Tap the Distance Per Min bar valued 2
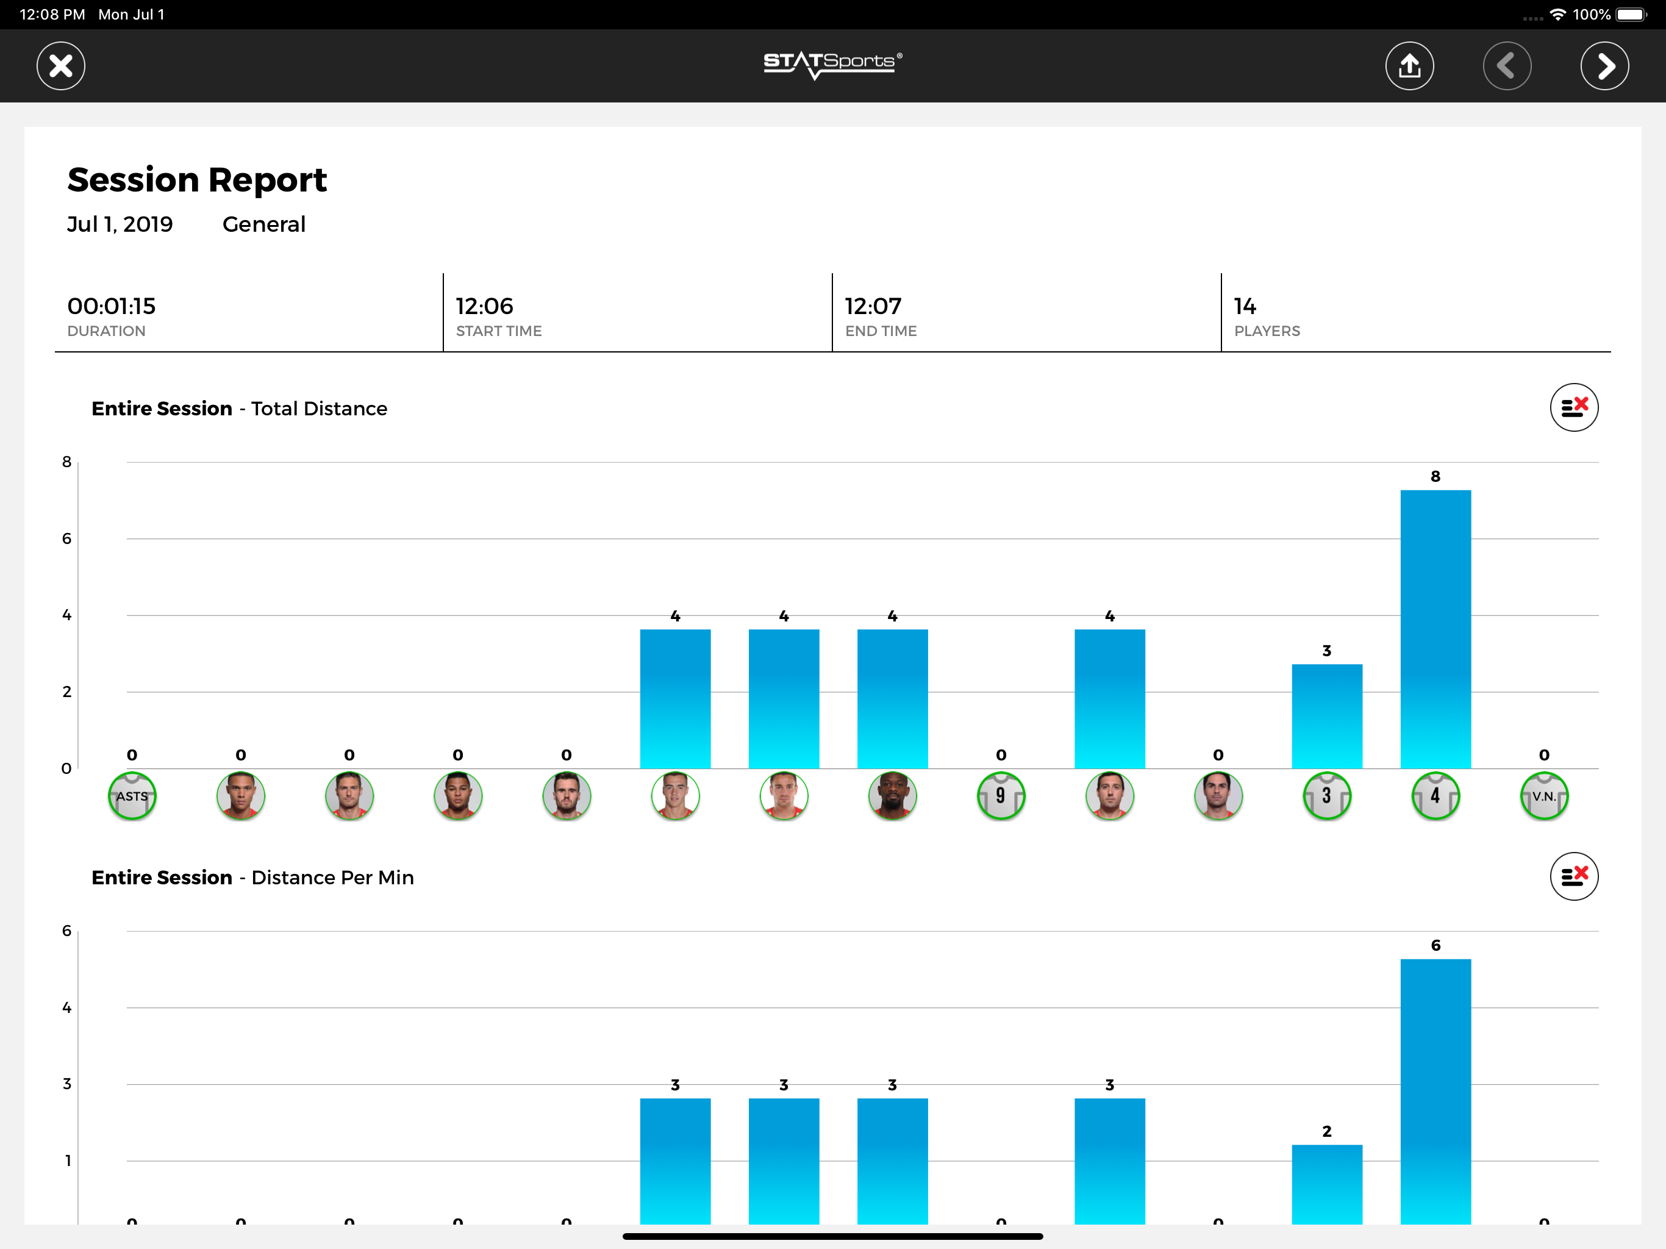This screenshot has width=1666, height=1249. (1327, 1184)
